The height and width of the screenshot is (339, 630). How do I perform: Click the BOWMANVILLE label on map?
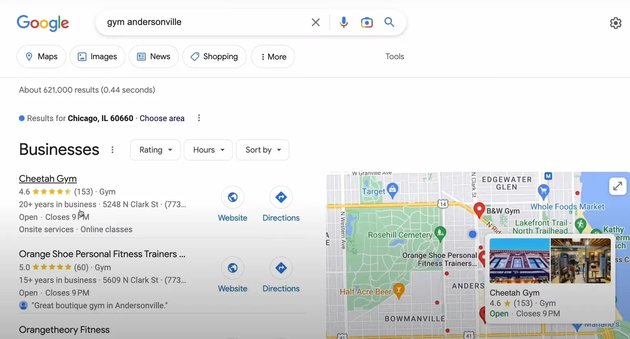pos(415,319)
